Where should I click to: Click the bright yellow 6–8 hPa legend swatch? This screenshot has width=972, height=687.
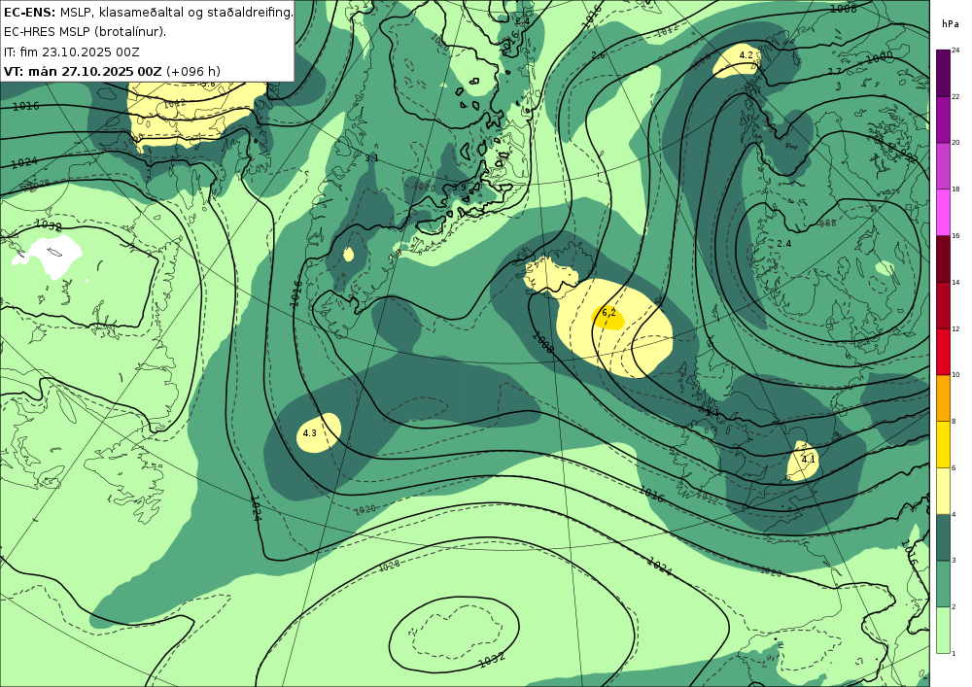943,444
